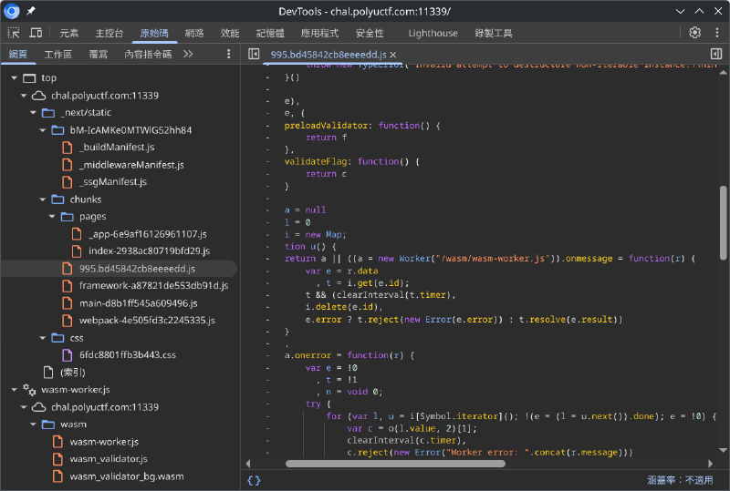Select the 網頁 navigator tab
This screenshot has height=491, width=730.
point(17,55)
